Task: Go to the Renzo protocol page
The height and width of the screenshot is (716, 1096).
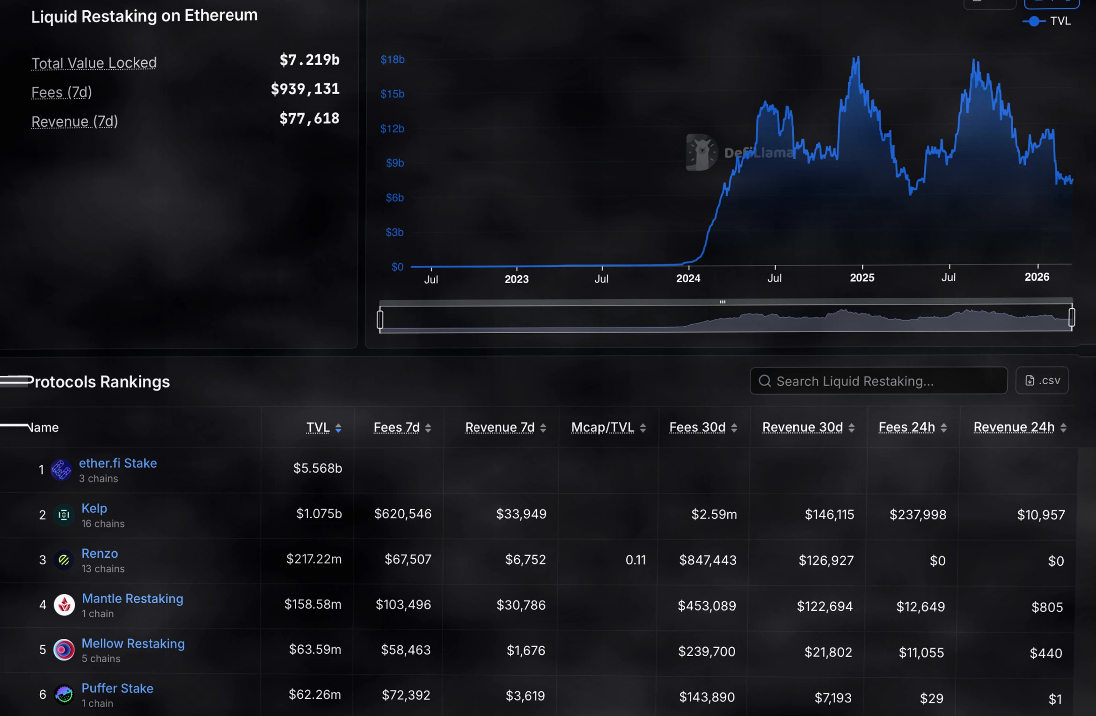Action: tap(100, 553)
